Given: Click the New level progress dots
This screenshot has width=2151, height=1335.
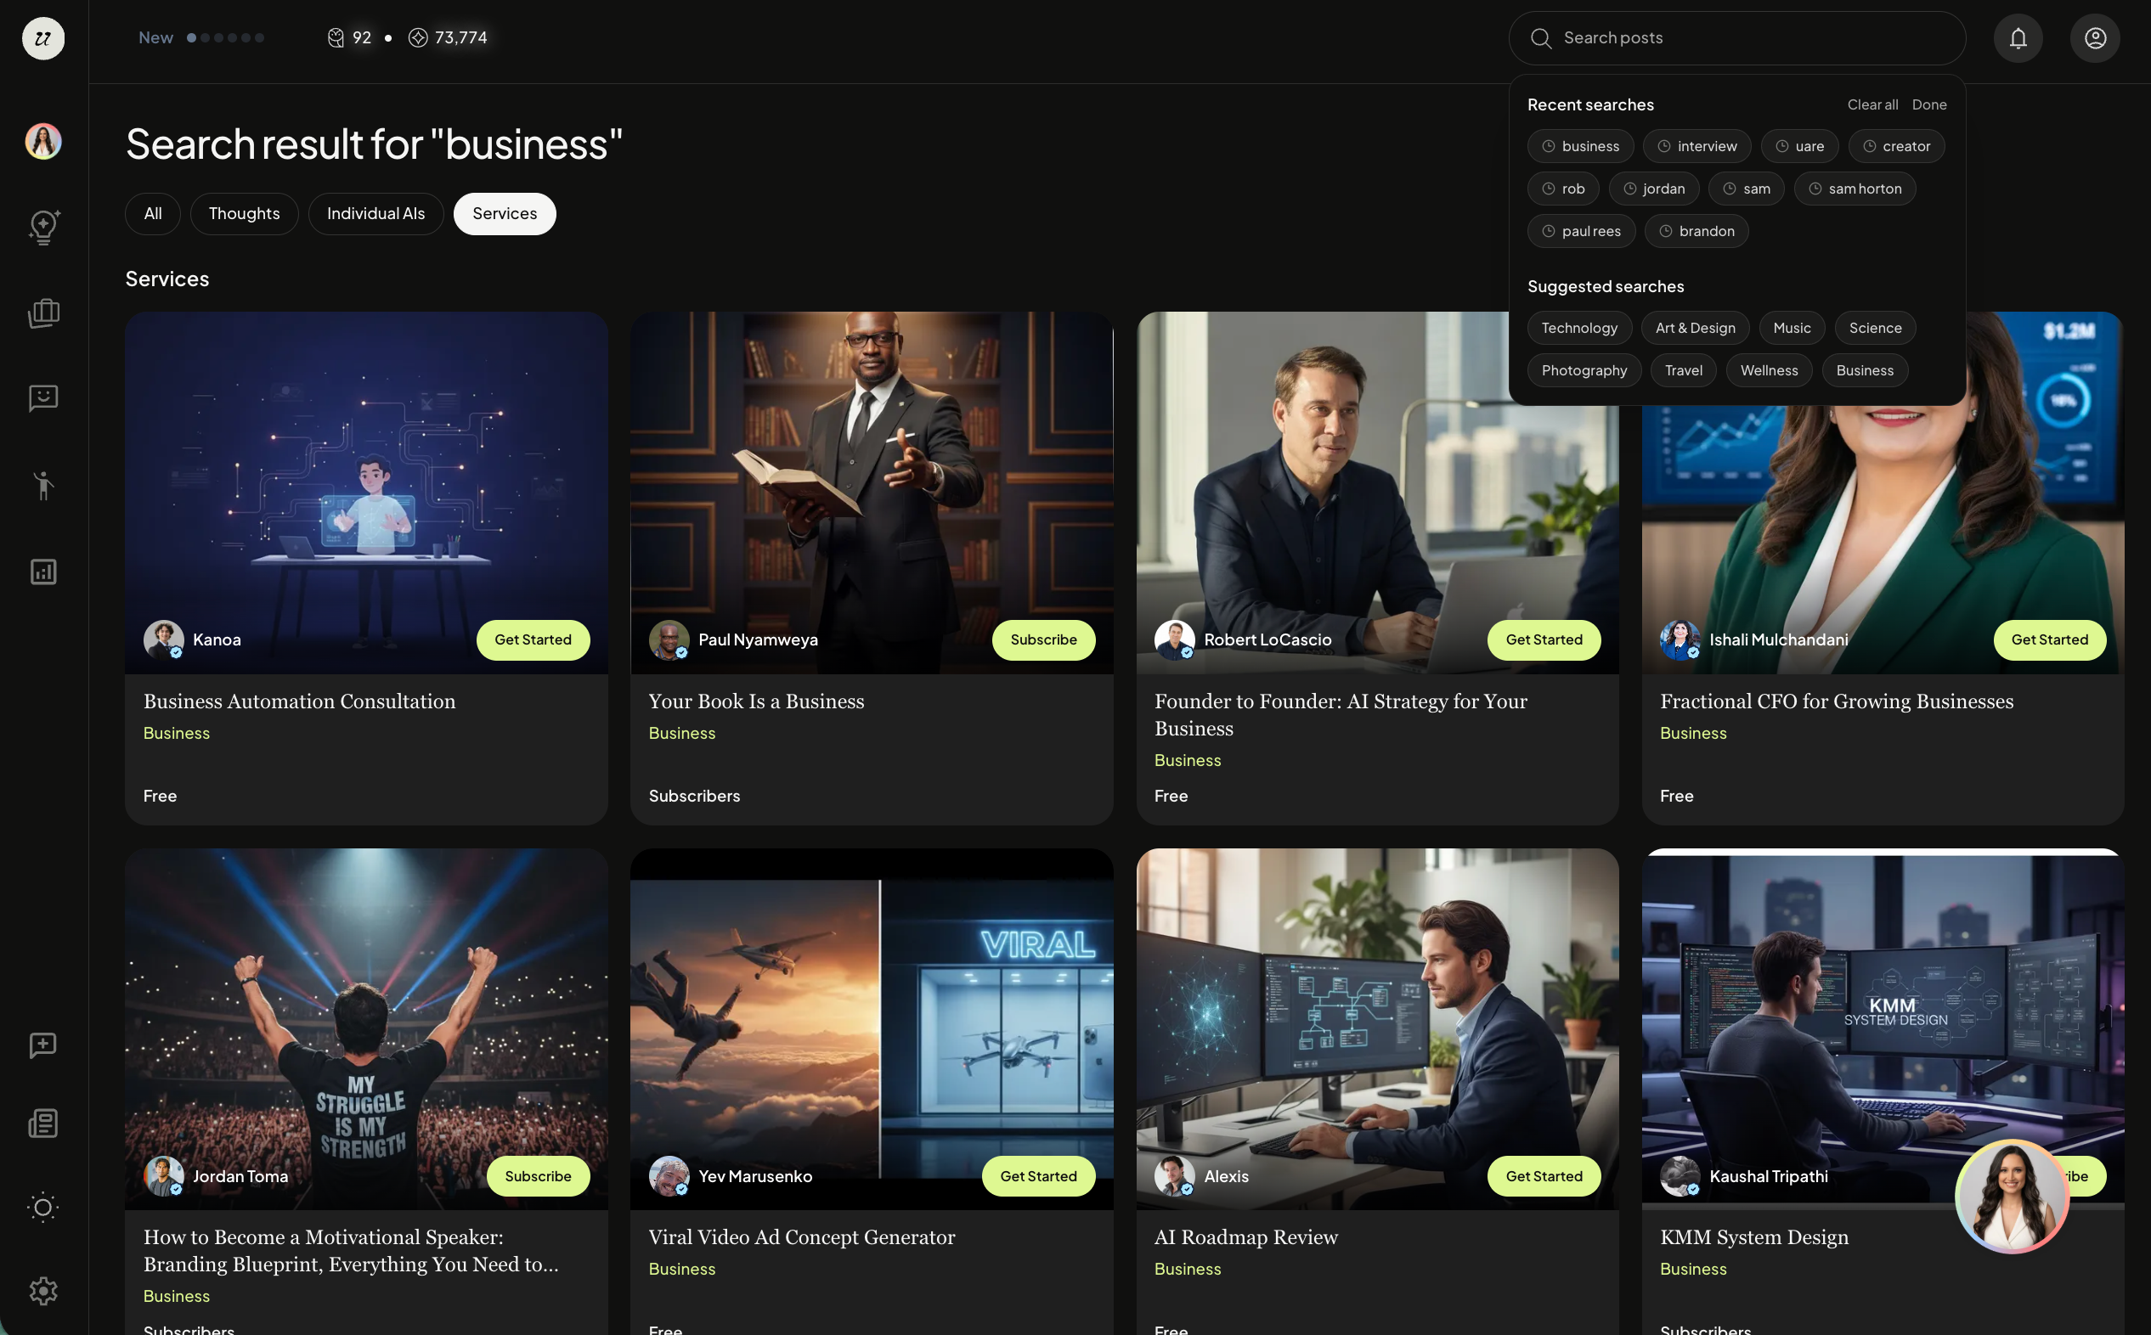Looking at the screenshot, I should coord(225,38).
